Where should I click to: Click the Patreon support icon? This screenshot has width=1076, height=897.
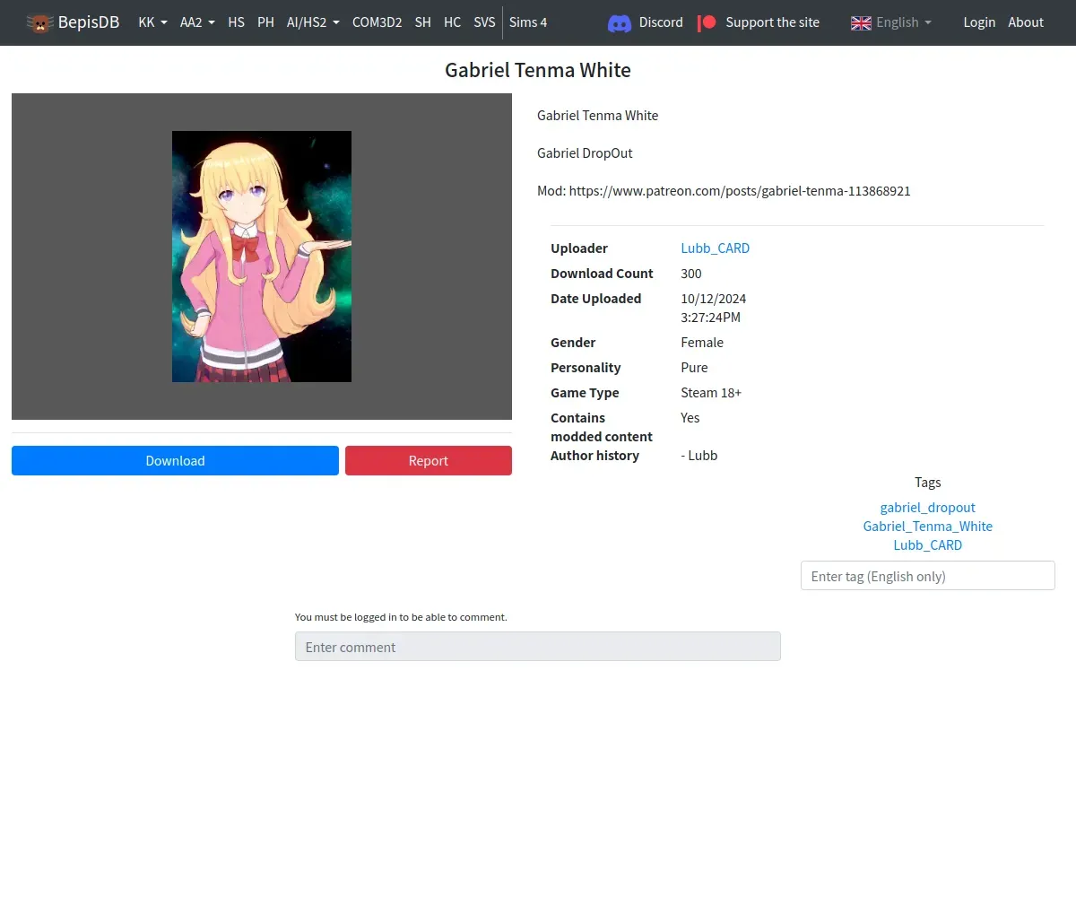[x=707, y=22]
